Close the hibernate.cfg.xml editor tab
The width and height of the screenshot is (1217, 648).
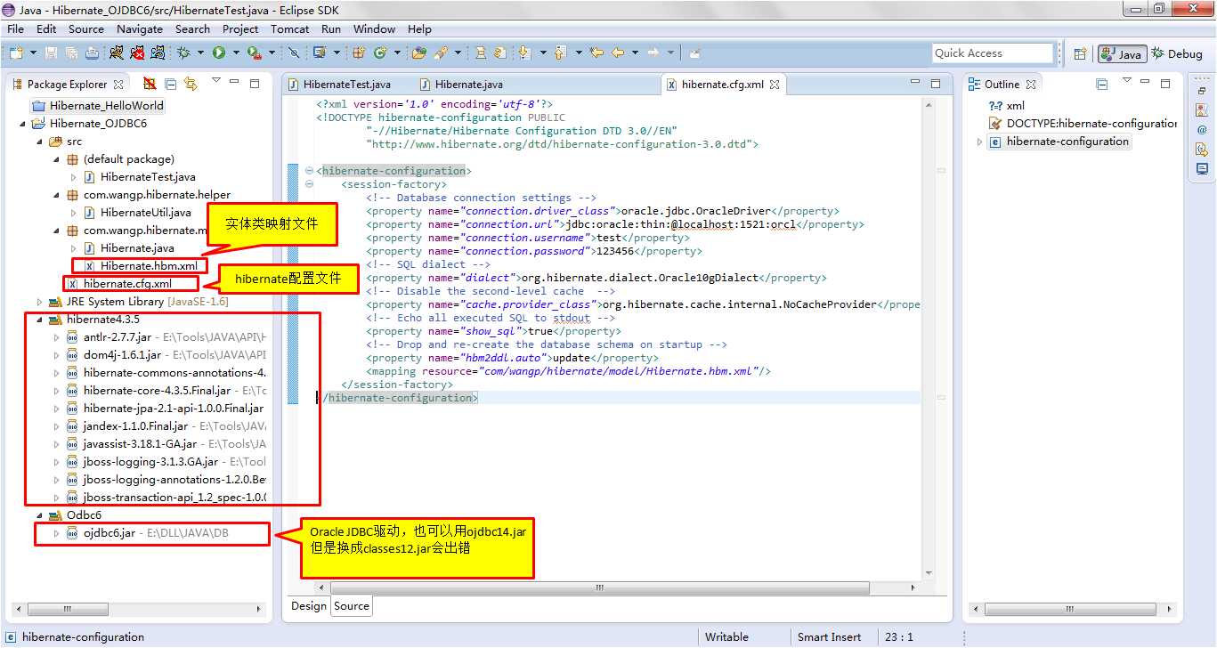pyautogui.click(x=775, y=85)
